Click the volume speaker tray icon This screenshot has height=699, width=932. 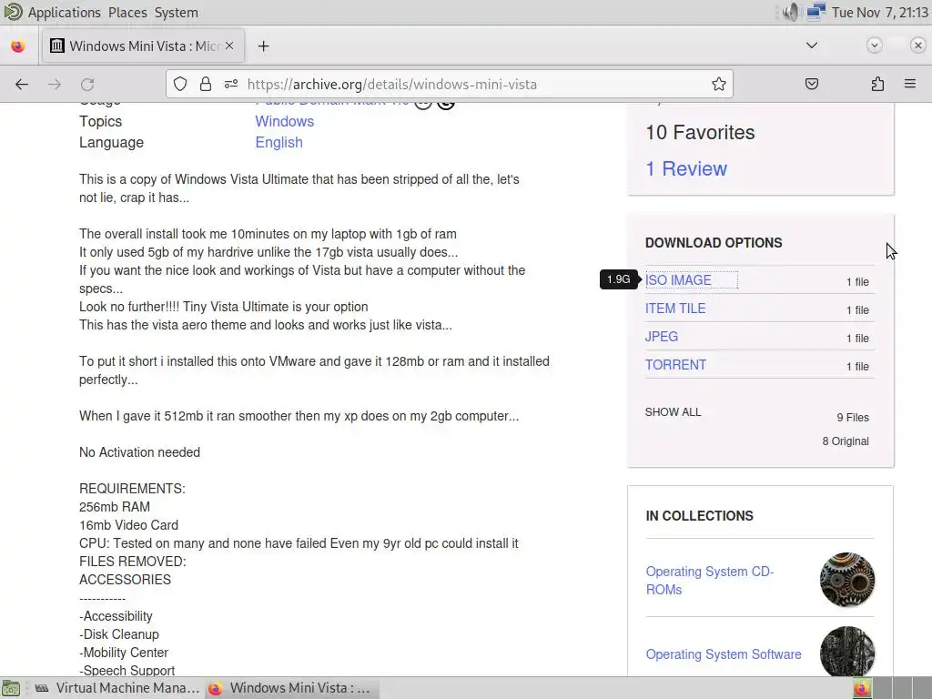click(x=790, y=12)
